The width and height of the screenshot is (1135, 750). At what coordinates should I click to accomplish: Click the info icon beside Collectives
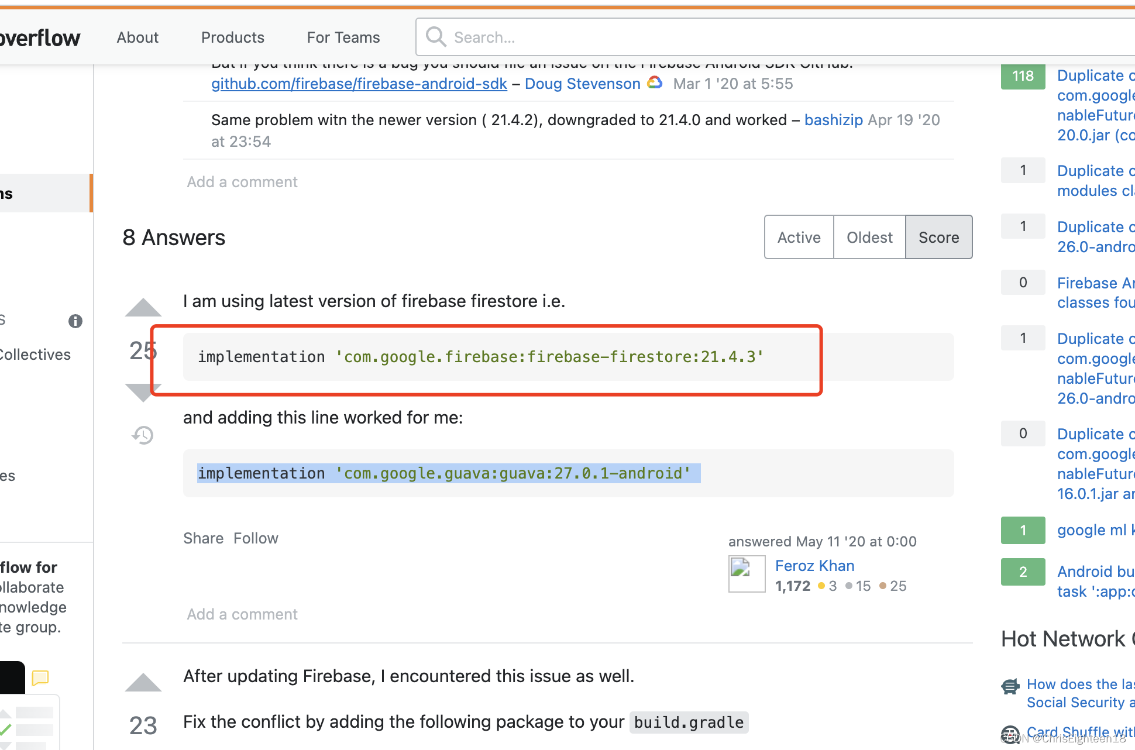[75, 321]
